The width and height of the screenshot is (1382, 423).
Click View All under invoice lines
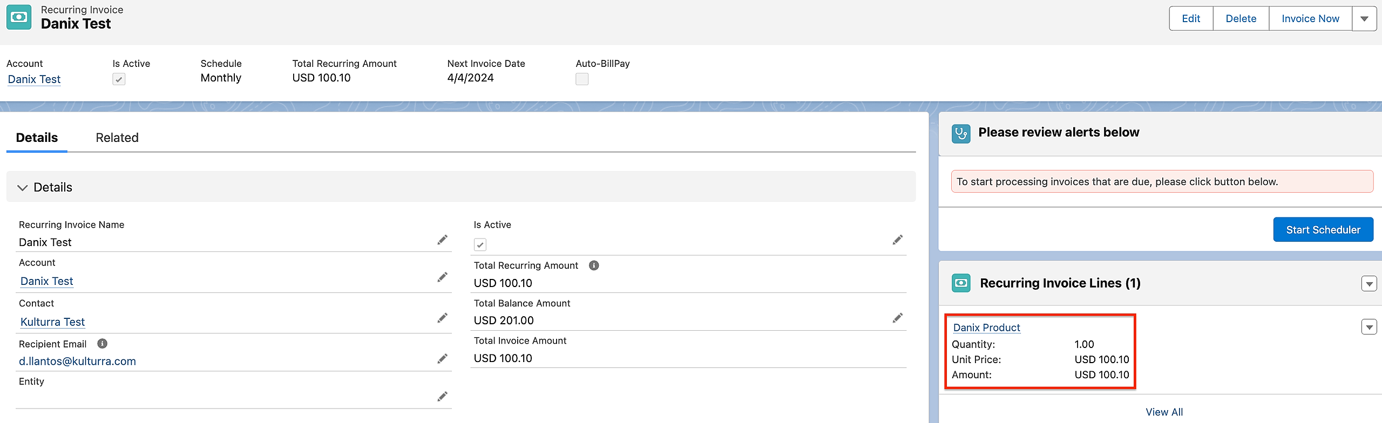click(x=1164, y=412)
